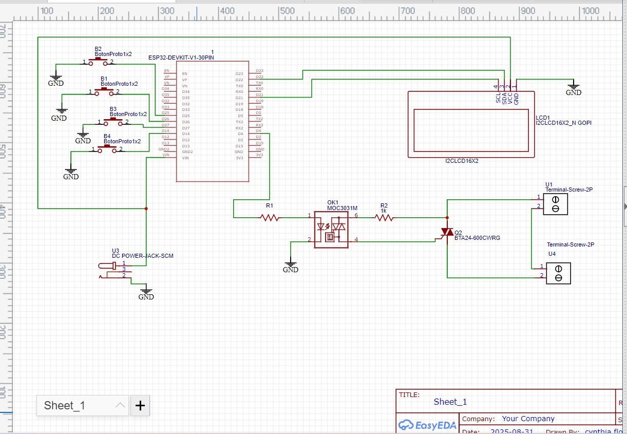Image resolution: width=627 pixels, height=434 pixels.
Task: Select the 1k resistor R2
Action: coord(384,218)
